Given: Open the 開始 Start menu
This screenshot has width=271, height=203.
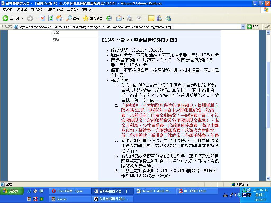Looking at the screenshot, I should [x=12, y=191].
